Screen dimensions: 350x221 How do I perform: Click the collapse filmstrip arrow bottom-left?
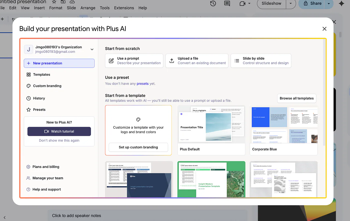[4, 218]
